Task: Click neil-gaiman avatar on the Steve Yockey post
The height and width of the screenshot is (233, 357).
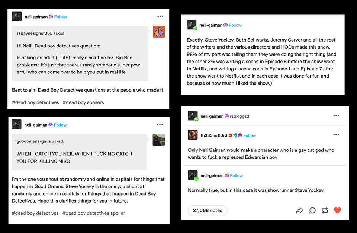Action: [x=192, y=25]
